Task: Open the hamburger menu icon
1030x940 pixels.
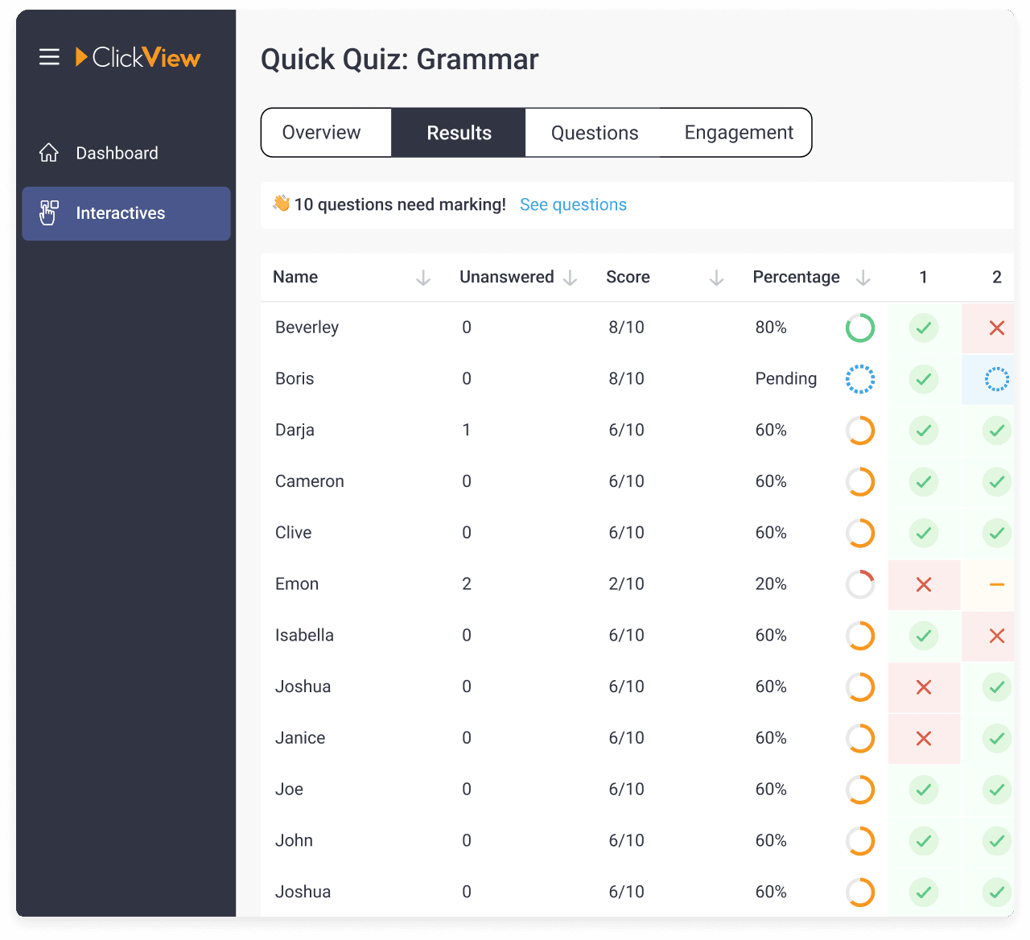Action: pyautogui.click(x=49, y=57)
